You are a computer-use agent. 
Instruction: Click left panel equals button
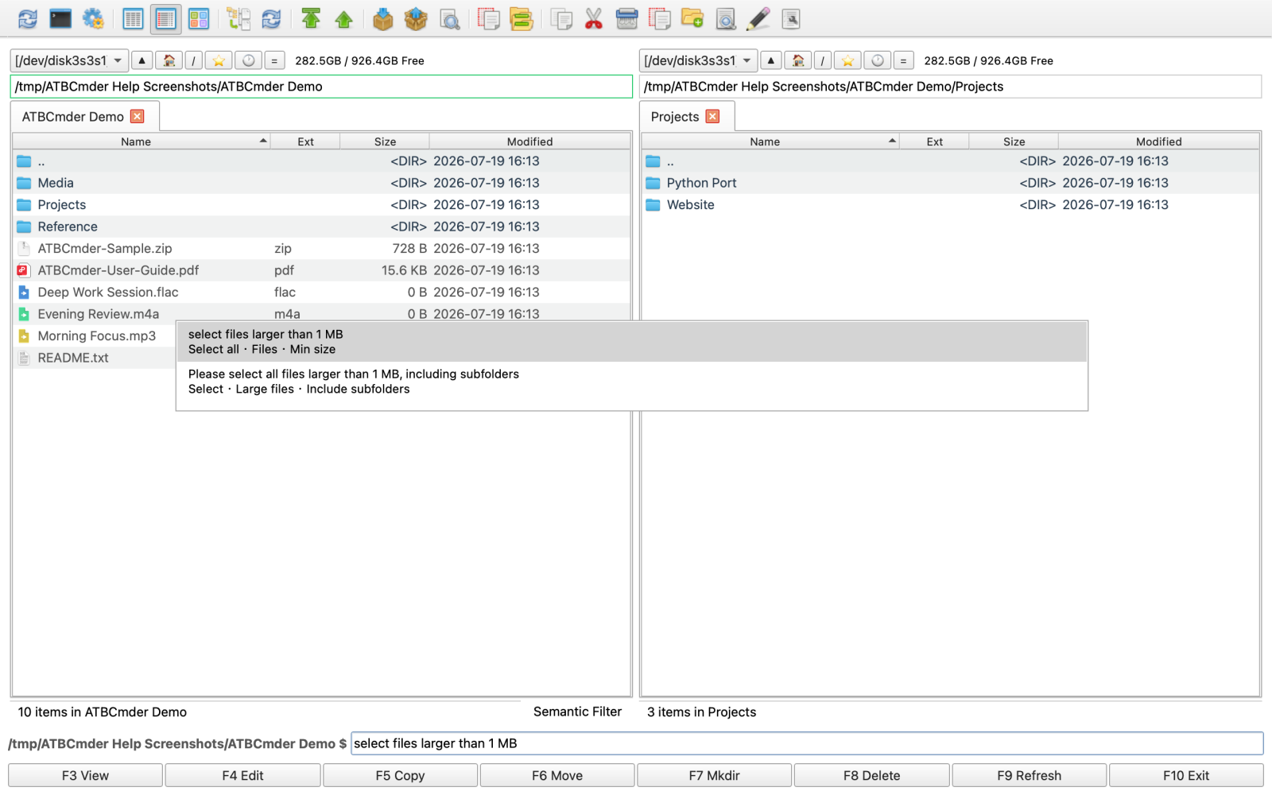pos(274,60)
